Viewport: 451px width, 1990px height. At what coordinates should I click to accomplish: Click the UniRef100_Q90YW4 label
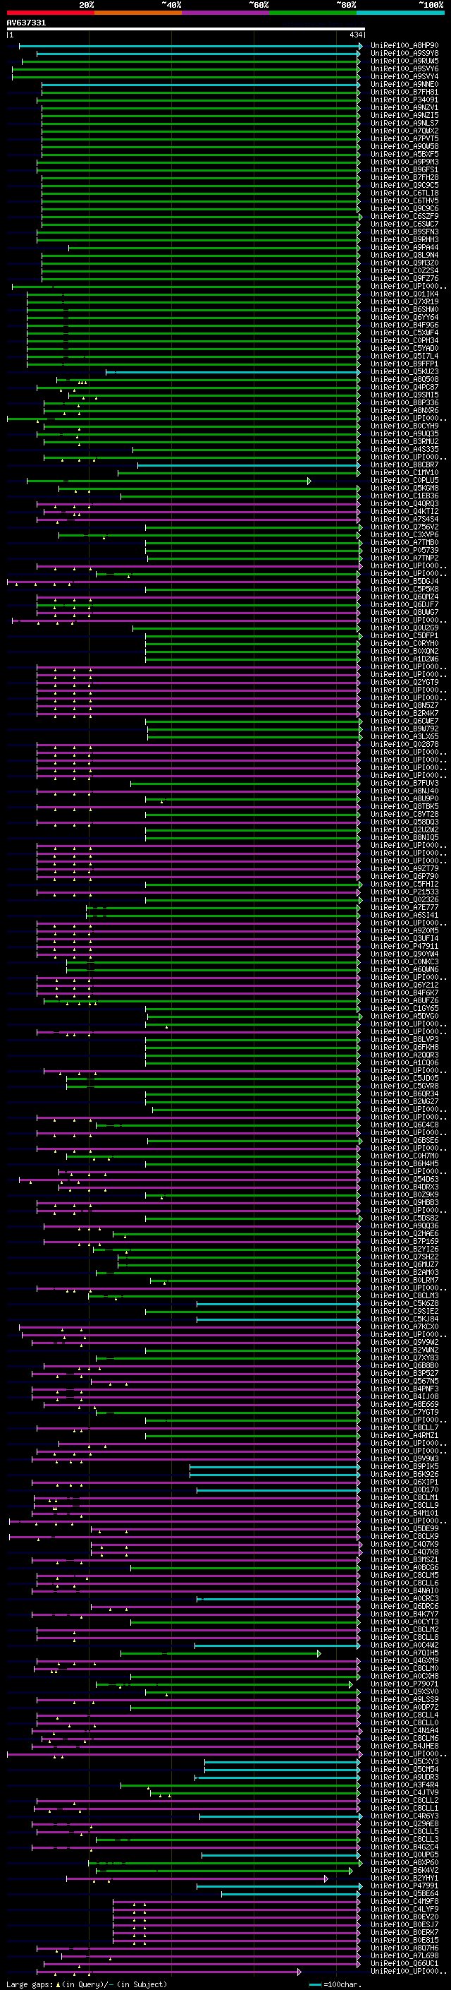point(404,954)
